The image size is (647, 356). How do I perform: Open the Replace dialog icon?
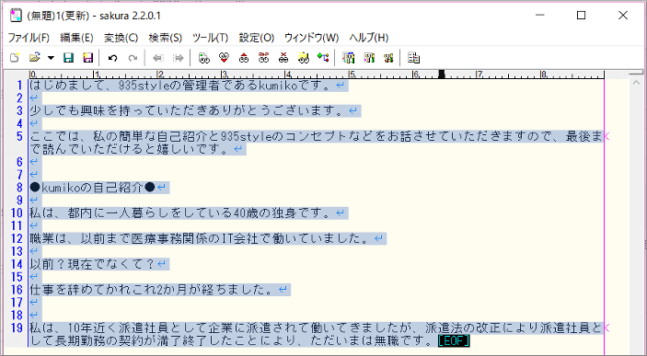263,58
